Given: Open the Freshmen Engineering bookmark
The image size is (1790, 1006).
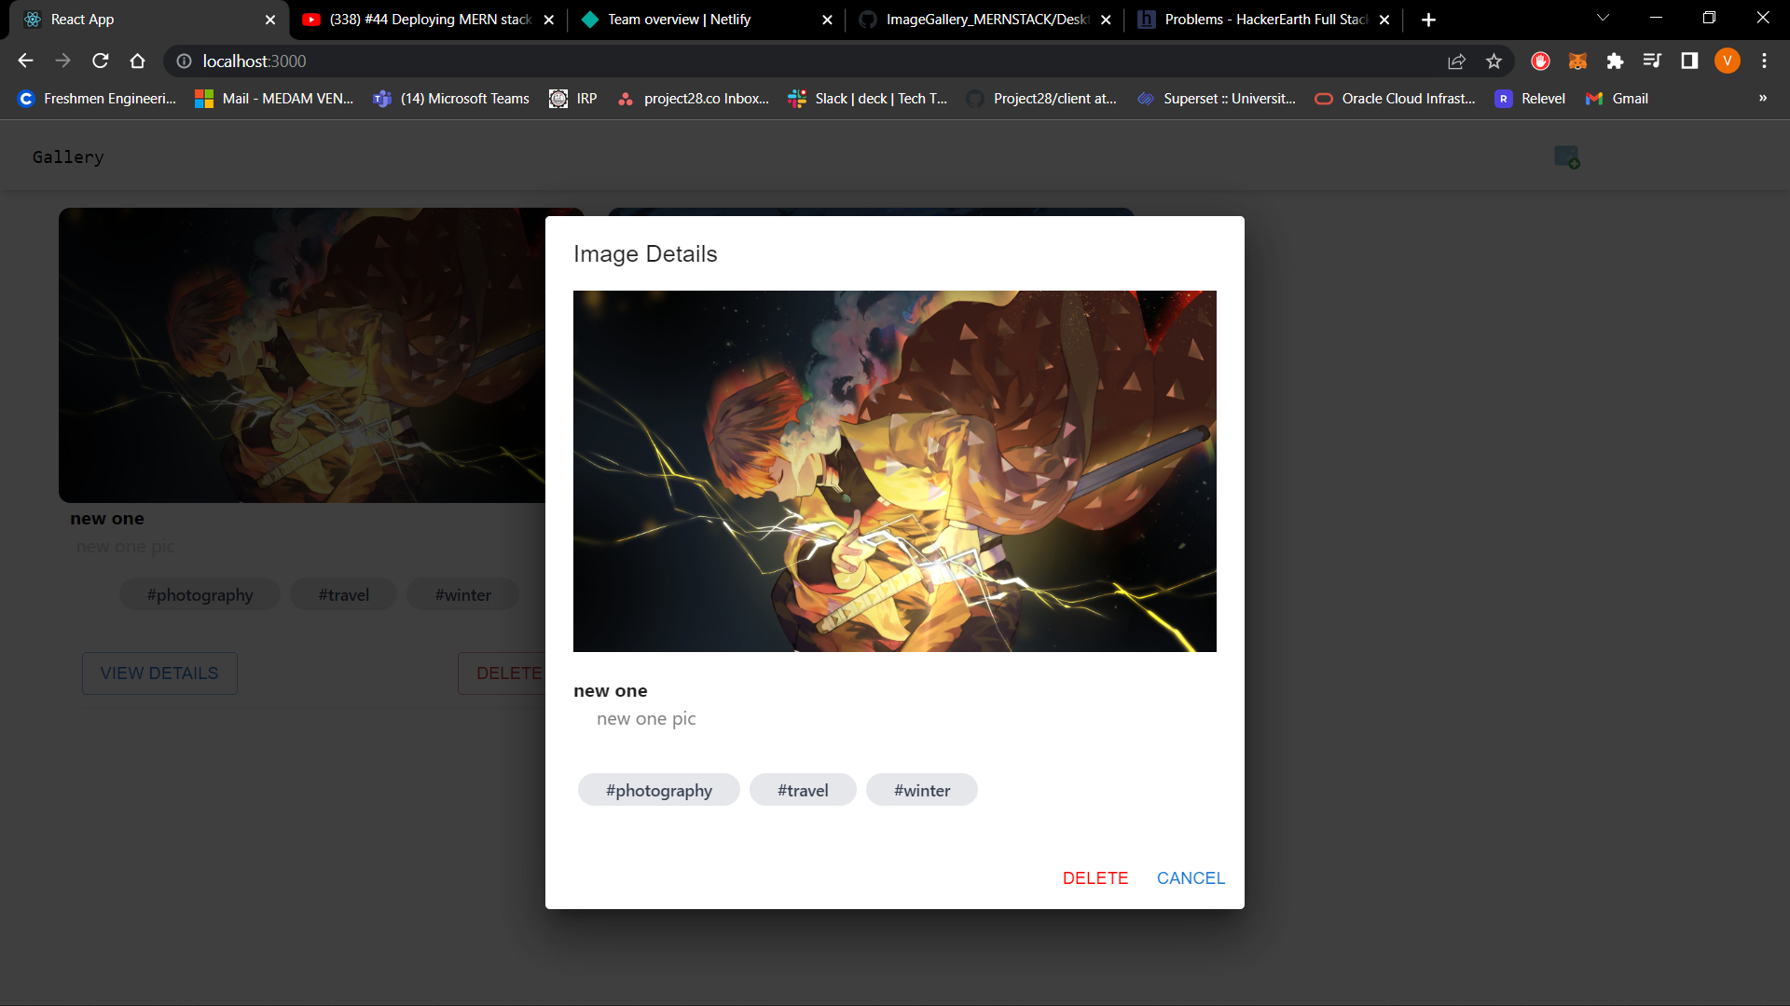Looking at the screenshot, I should tap(97, 98).
